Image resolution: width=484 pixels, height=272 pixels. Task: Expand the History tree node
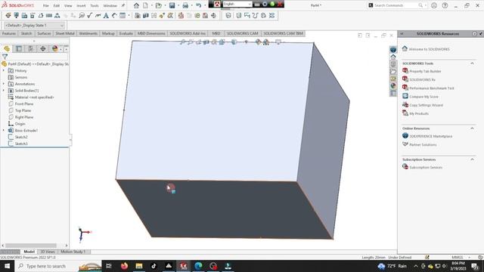tap(4, 70)
